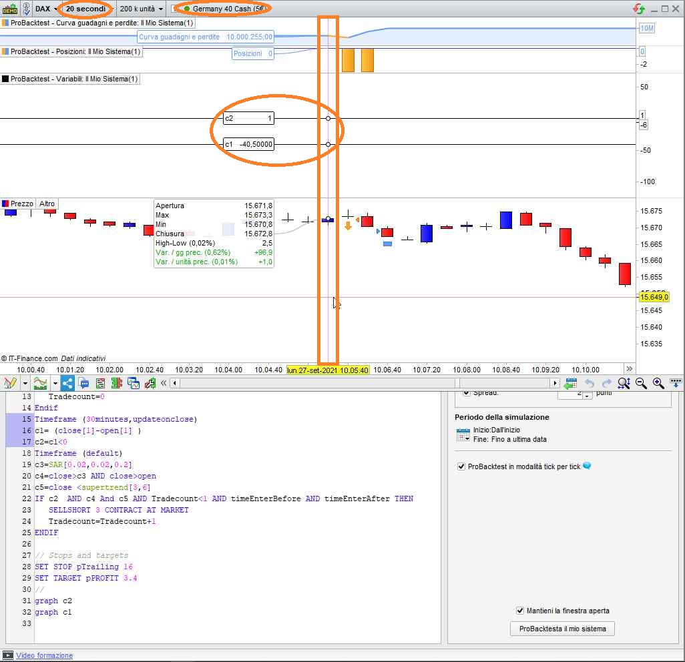The width and height of the screenshot is (685, 662).
Task: Click code line SET STOP pTrailing 16
Action: coord(83,567)
